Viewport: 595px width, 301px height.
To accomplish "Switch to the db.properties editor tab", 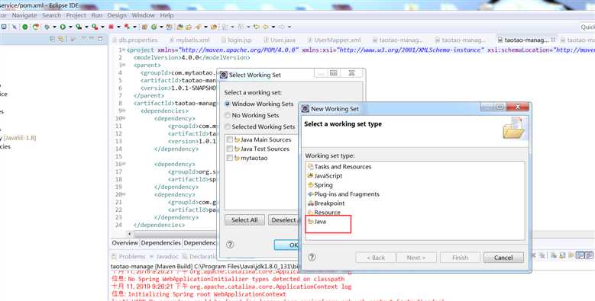I will [134, 40].
